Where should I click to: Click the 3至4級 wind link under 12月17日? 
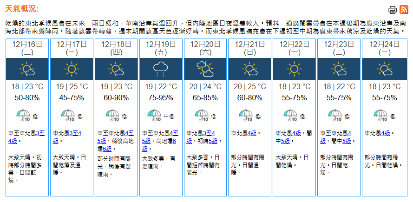75,133
